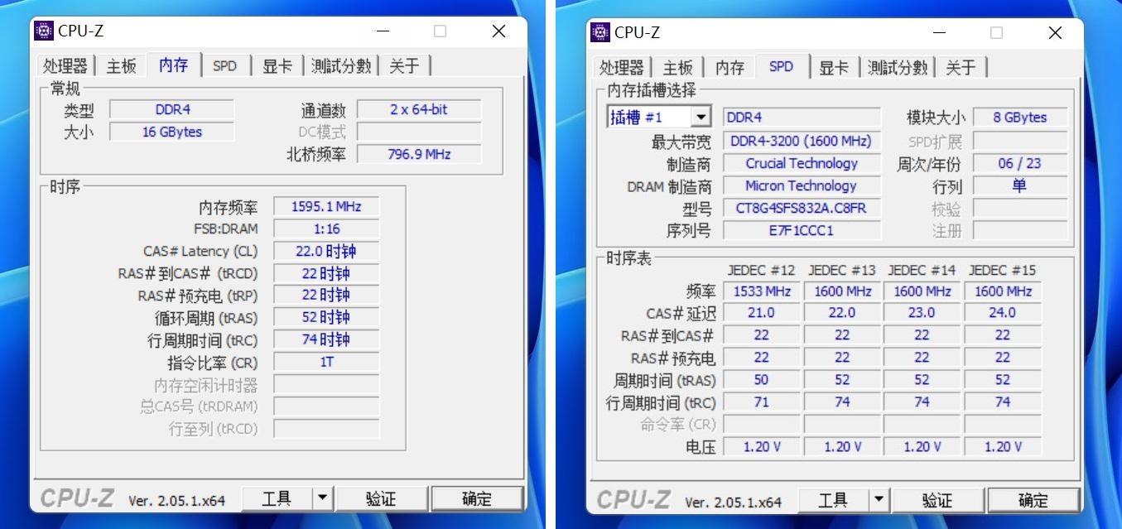Open 主板 tab in left CPU-Z window
The width and height of the screenshot is (1122, 529).
tap(121, 66)
